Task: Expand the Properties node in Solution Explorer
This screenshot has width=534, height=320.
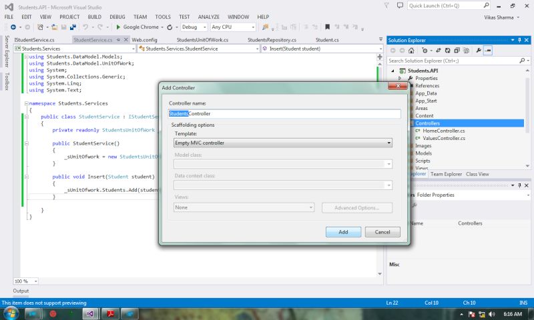Action: 400,78
